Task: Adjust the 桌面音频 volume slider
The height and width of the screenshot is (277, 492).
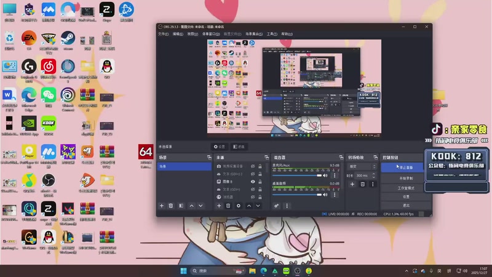Action: pyautogui.click(x=297, y=195)
